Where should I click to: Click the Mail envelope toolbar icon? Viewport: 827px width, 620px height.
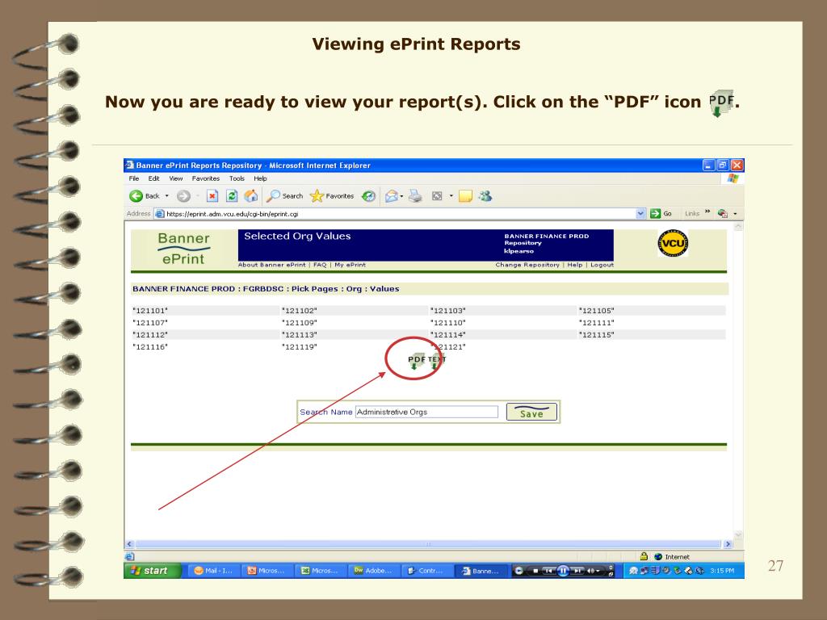pos(392,196)
